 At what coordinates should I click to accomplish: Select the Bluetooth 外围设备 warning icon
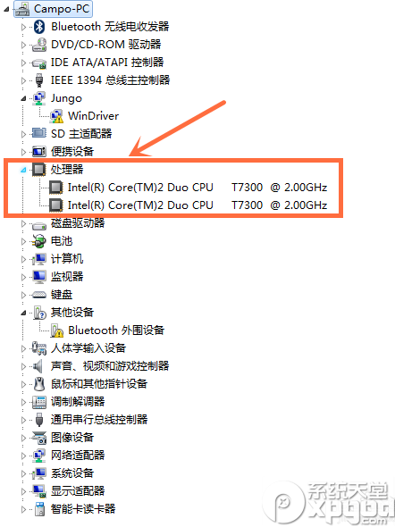[x=57, y=330]
